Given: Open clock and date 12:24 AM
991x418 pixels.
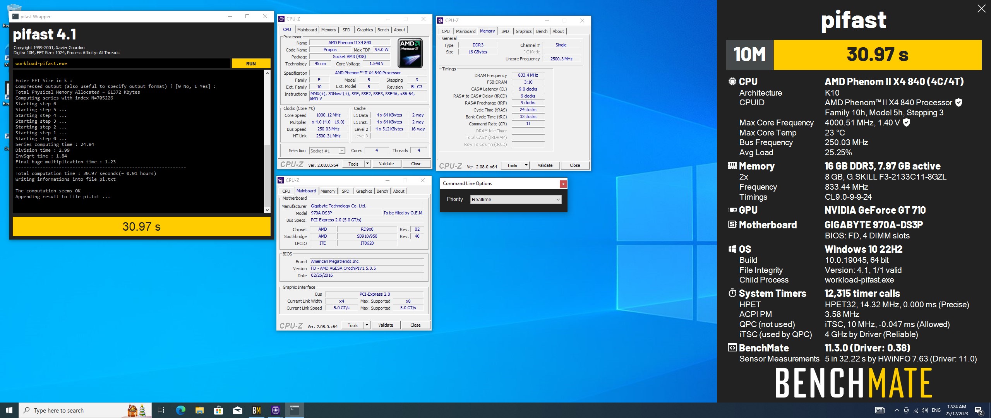Looking at the screenshot, I should [x=957, y=410].
